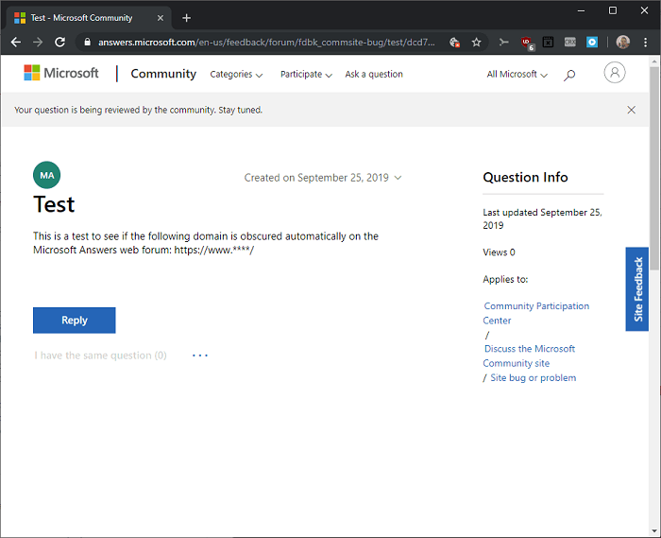This screenshot has width=661, height=538.
Task: Click the Last updated September 25 text
Action: [543, 218]
